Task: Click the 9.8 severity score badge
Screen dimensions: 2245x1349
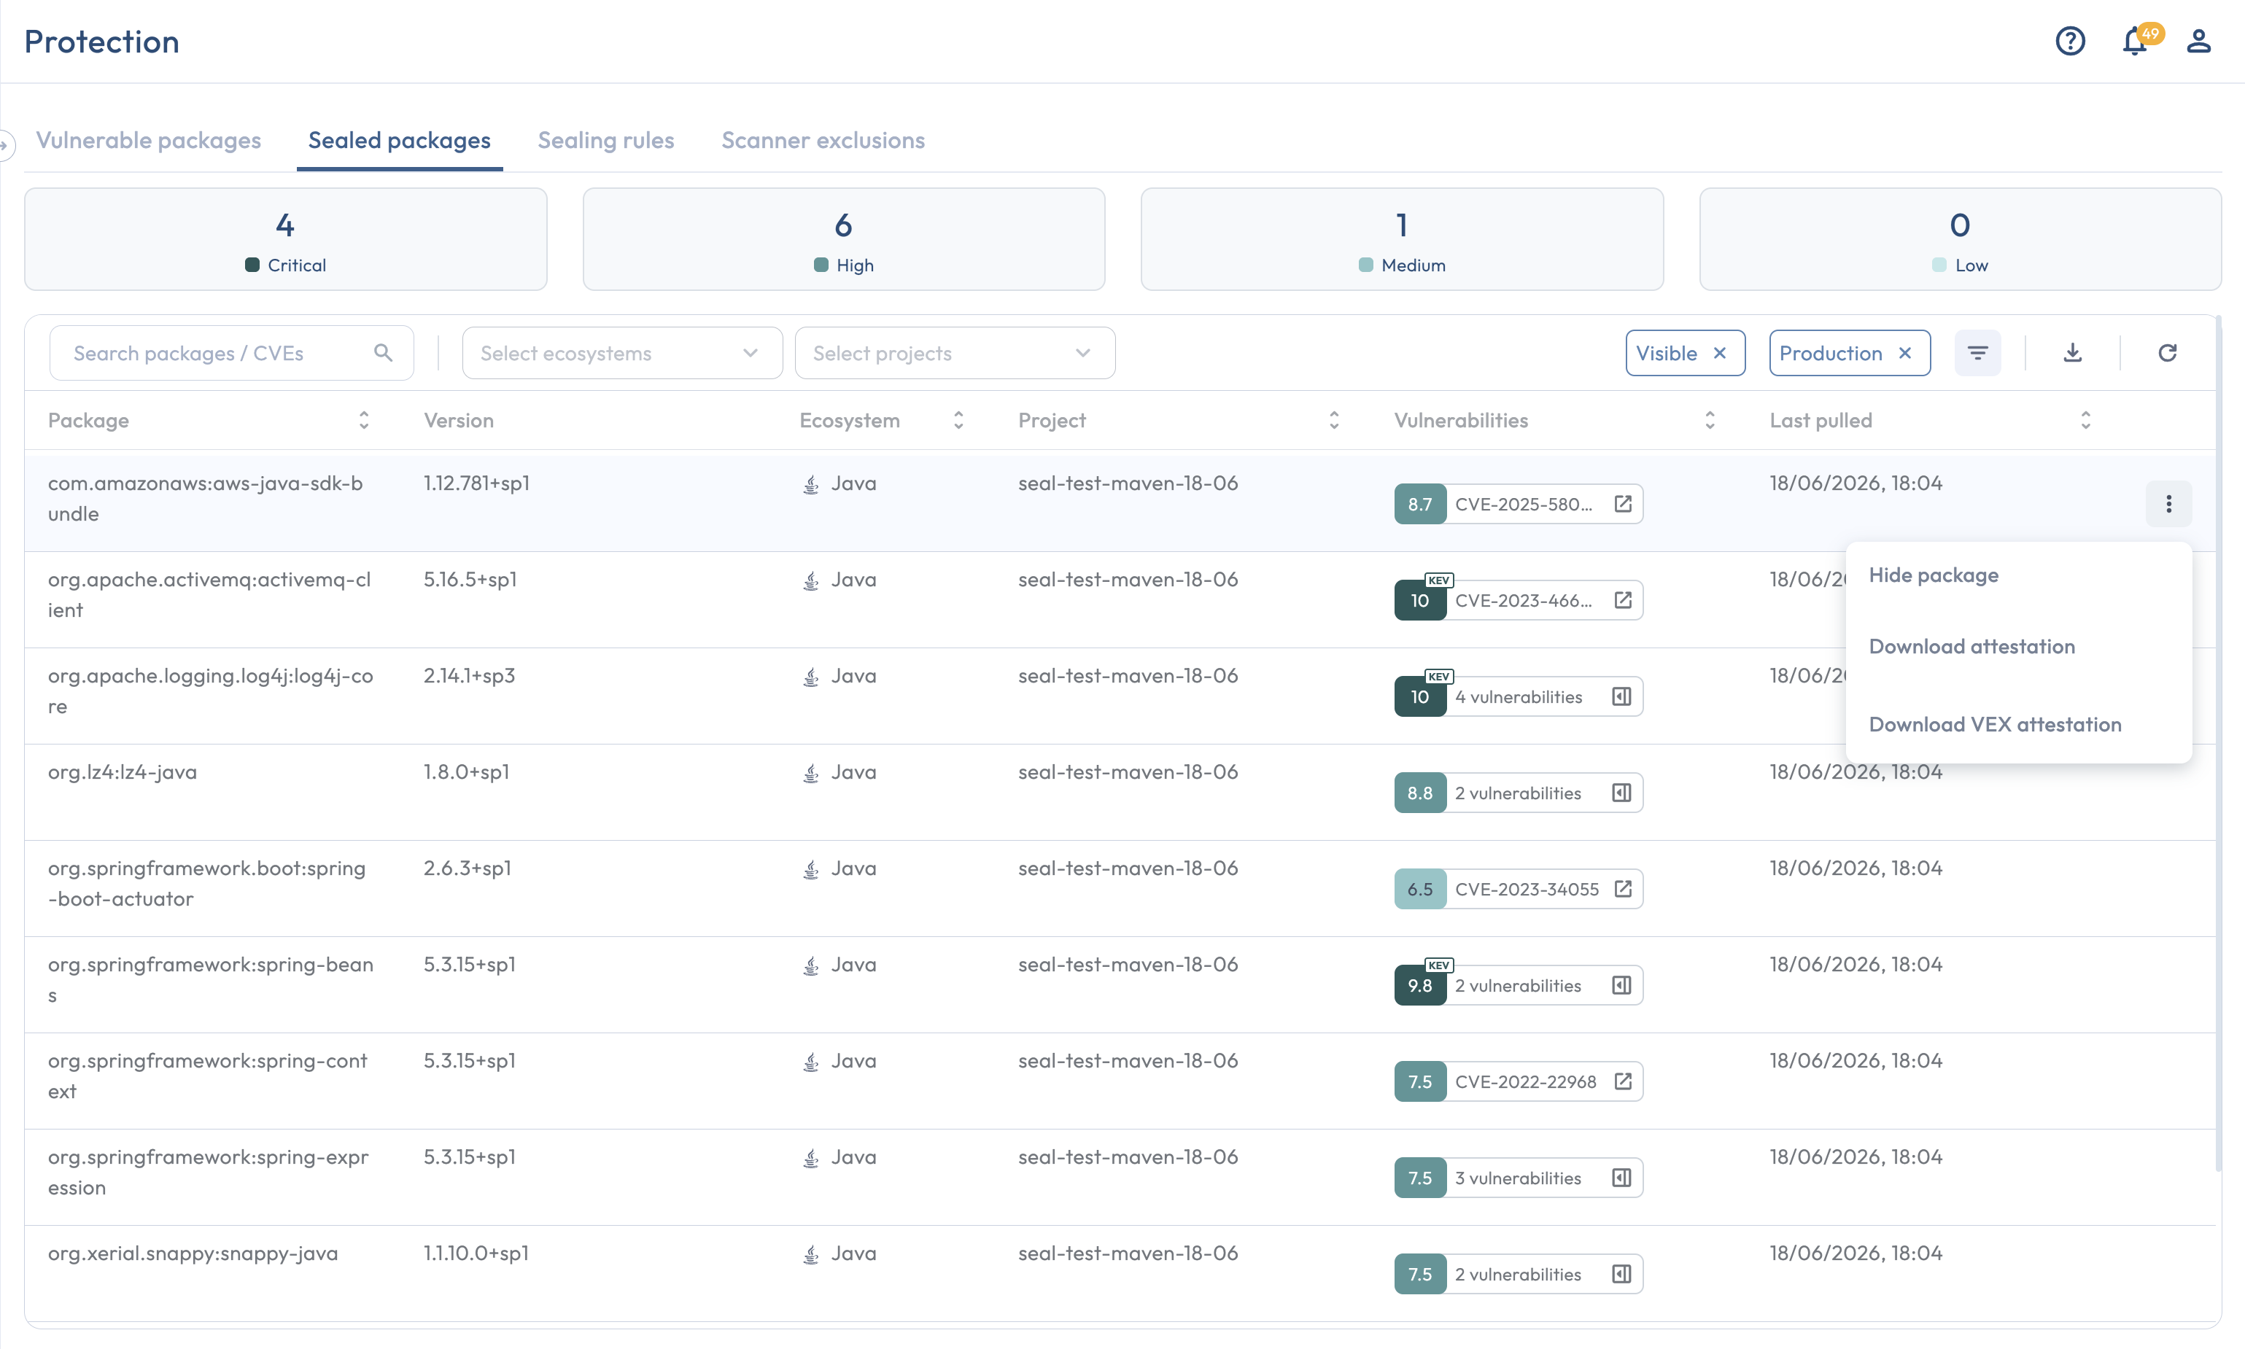Action: [1419, 985]
